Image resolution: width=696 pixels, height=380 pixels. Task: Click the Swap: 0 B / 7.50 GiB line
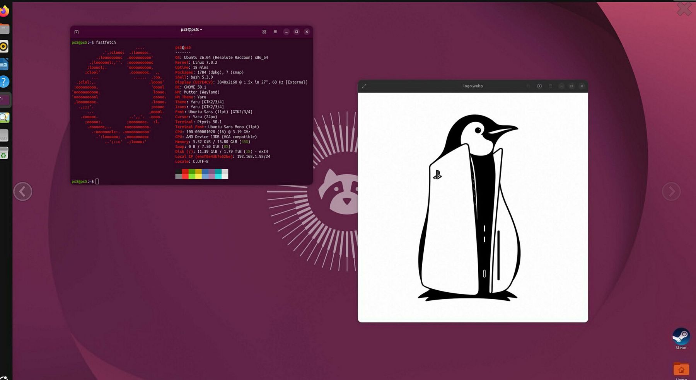203,147
